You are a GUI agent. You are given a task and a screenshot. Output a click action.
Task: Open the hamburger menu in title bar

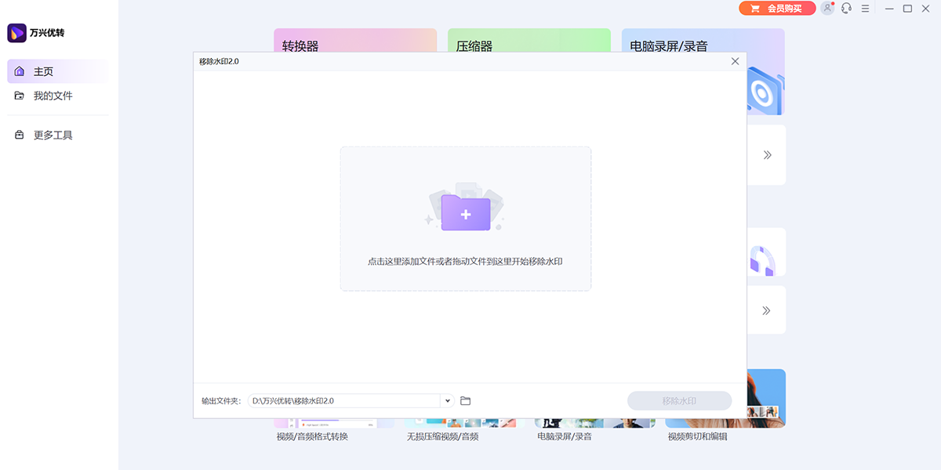point(865,9)
